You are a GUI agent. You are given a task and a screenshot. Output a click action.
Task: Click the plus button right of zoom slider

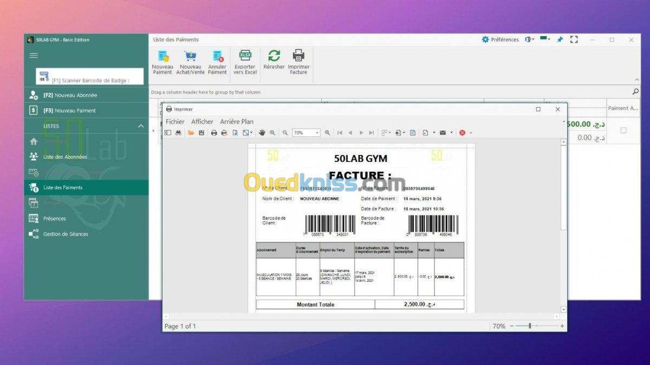click(562, 326)
